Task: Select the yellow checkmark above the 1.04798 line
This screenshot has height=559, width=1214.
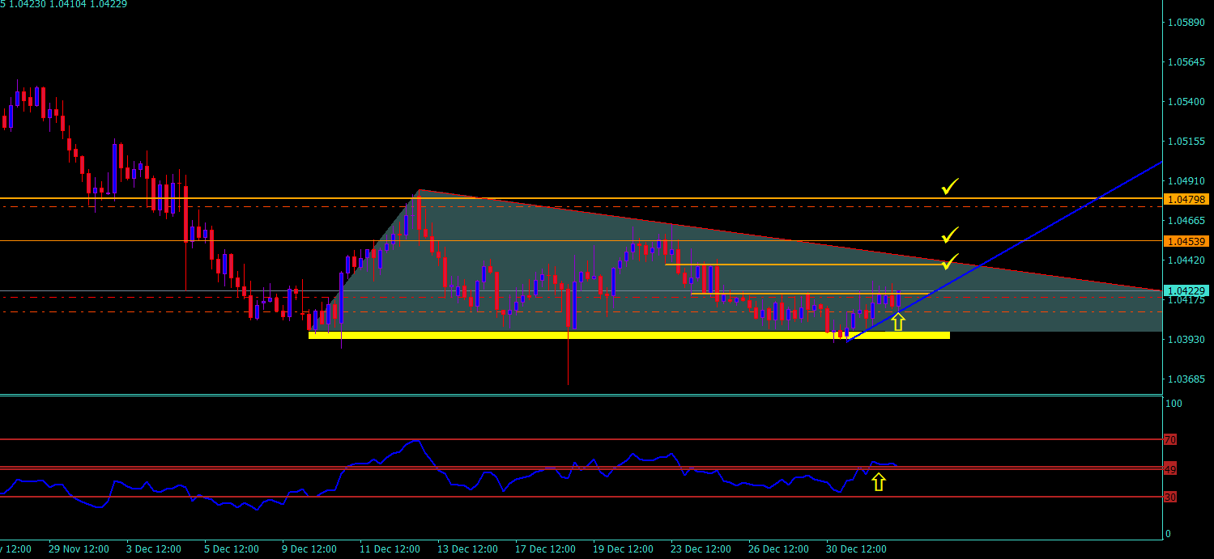Action: [x=949, y=187]
